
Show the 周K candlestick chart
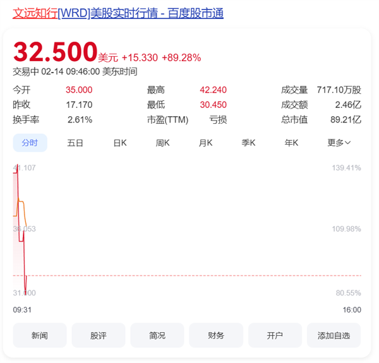coord(163,143)
